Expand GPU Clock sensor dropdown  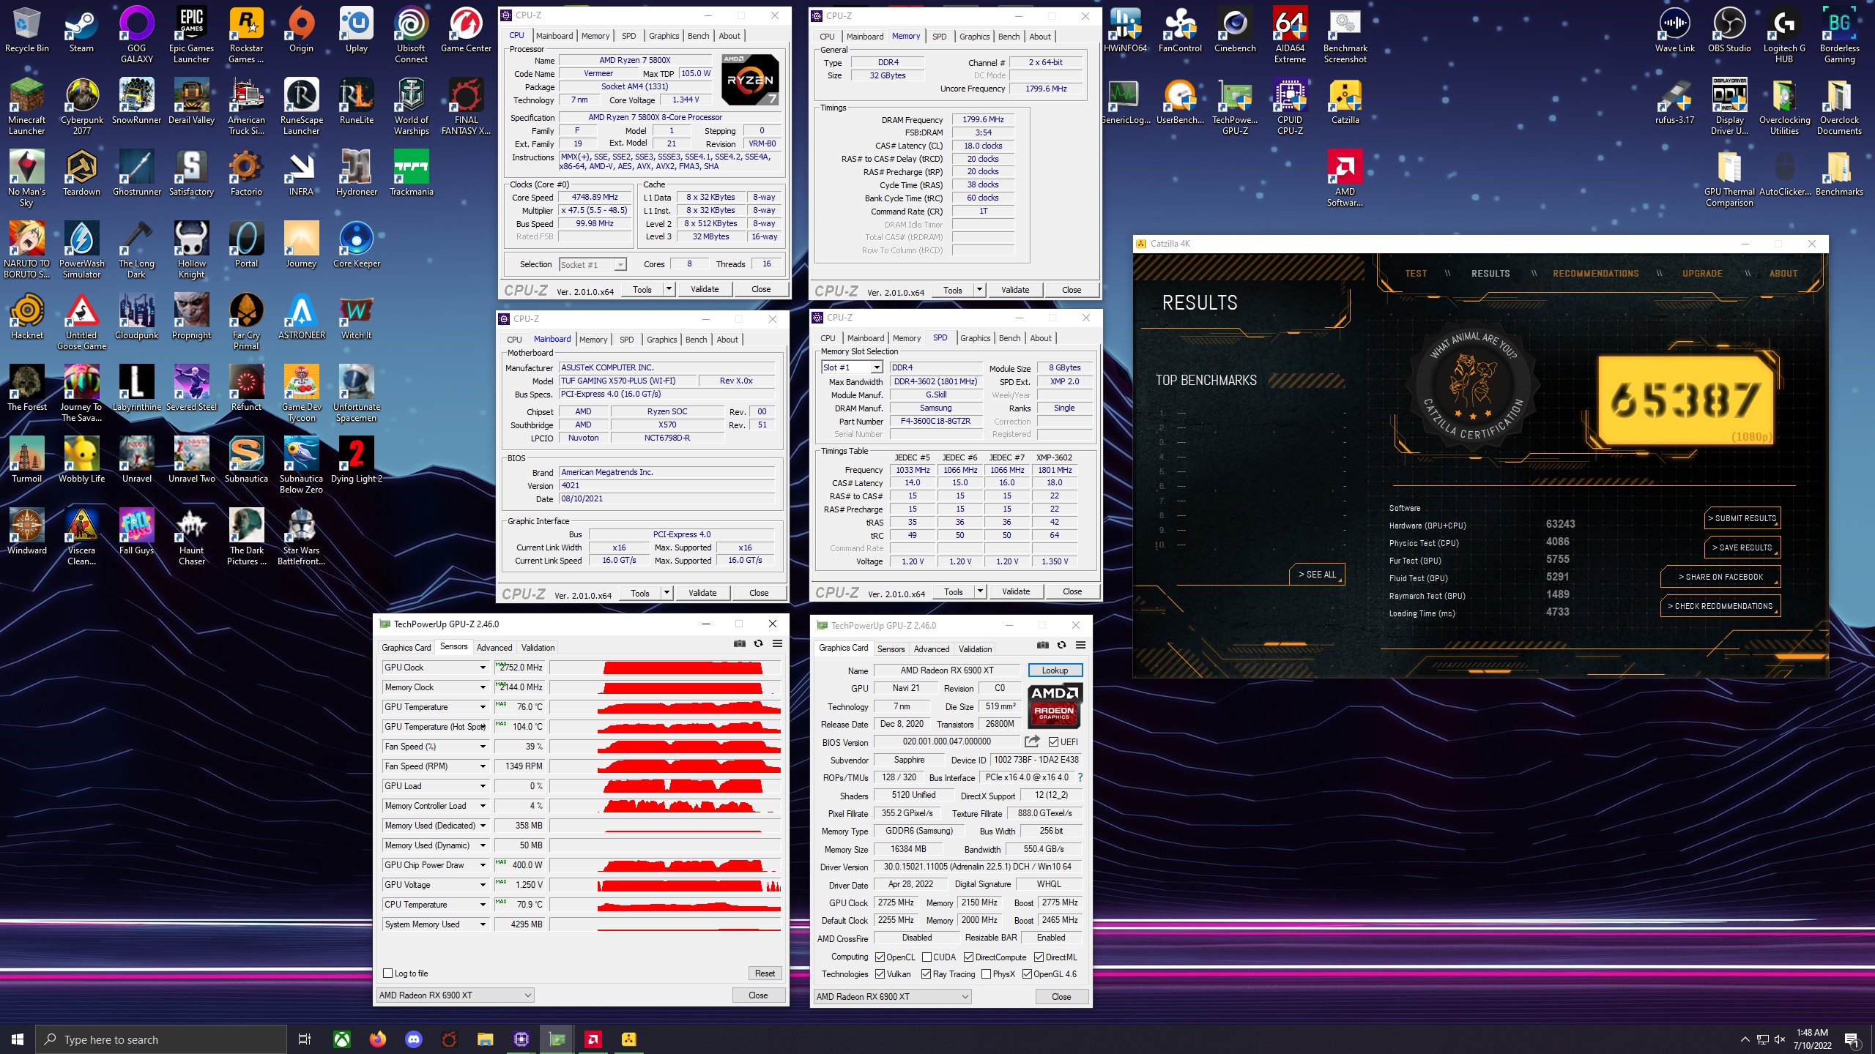483,668
